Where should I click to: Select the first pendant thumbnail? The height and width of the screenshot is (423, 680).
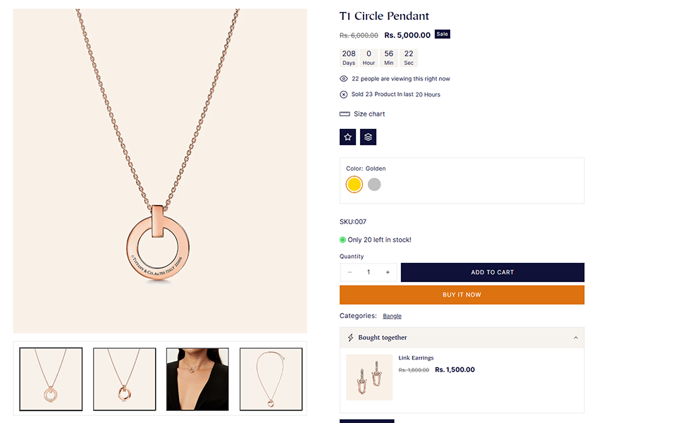[51, 379]
